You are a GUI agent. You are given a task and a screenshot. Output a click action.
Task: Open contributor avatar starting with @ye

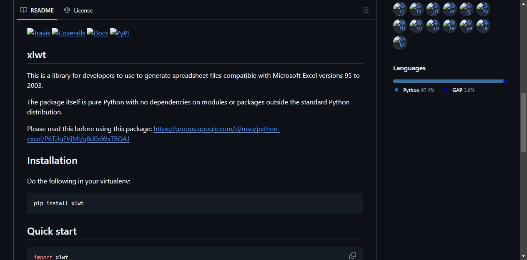click(x=467, y=26)
